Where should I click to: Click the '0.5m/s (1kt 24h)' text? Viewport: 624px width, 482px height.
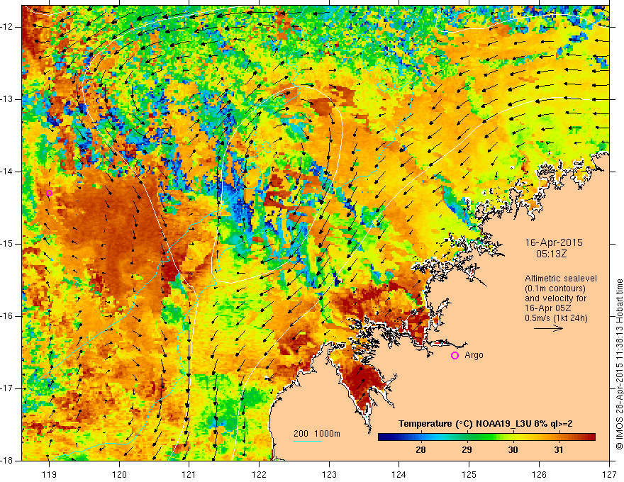(556, 318)
